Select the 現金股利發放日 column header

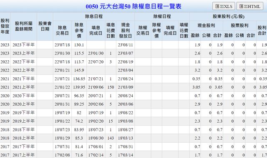(126, 30)
